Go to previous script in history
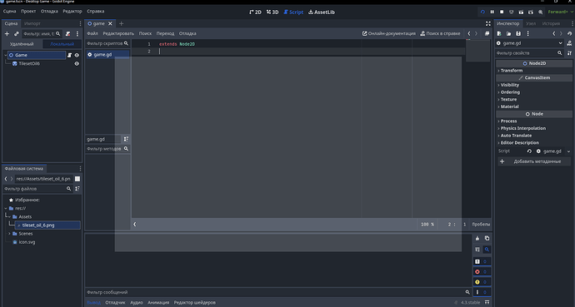 [468, 33]
